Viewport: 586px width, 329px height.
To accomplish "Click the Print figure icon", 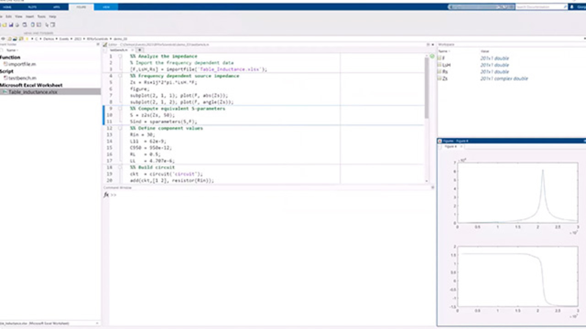I will tap(17, 25).
